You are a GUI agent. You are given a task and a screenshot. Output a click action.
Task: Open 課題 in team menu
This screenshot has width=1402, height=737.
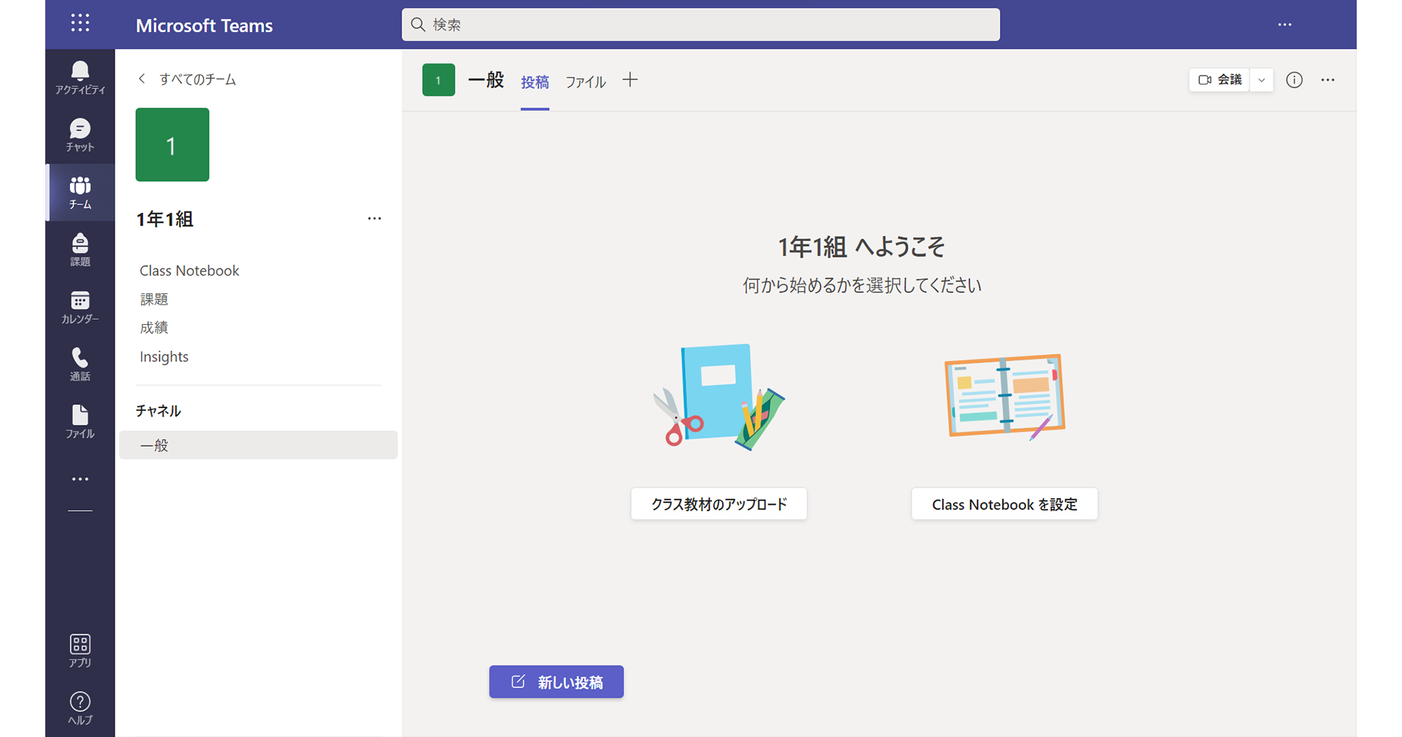click(154, 299)
